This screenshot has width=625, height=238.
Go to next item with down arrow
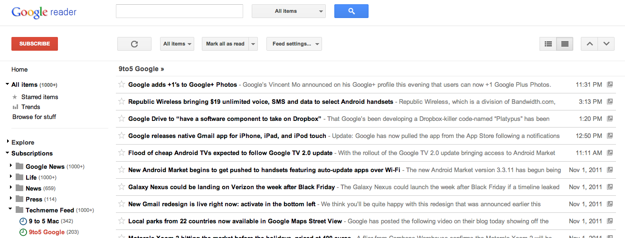point(606,44)
